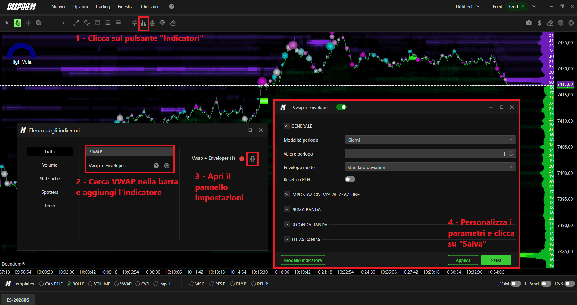Open the Finestra menu

point(126,6)
